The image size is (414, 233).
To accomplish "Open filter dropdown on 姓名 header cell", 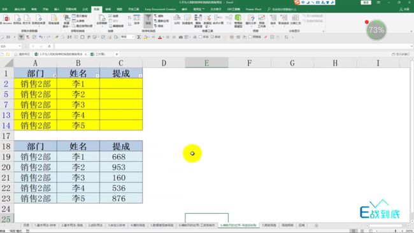I will (97, 76).
